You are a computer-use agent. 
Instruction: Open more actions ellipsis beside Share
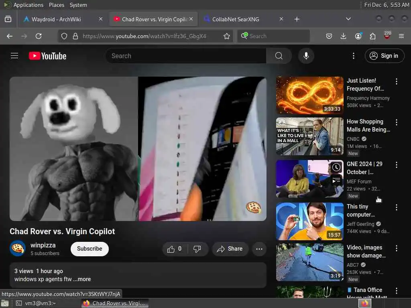pyautogui.click(x=259, y=249)
